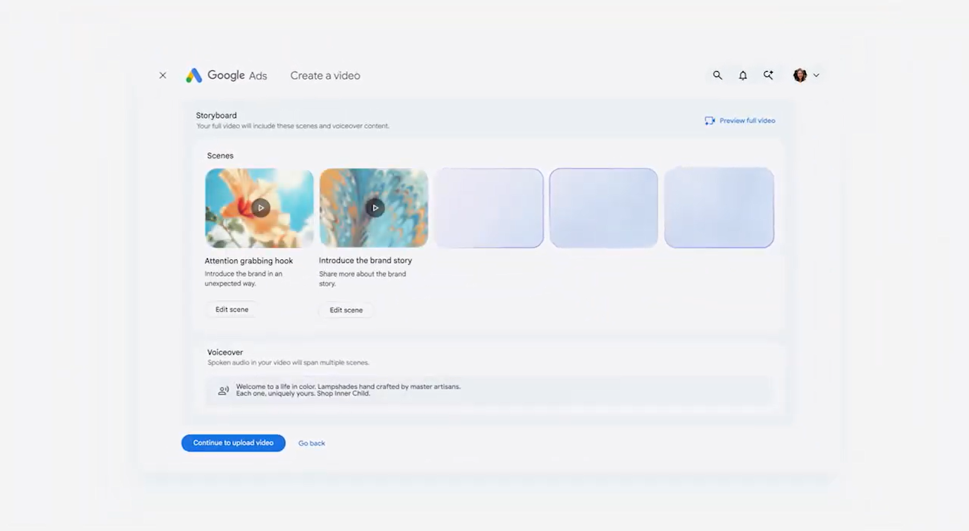This screenshot has width=969, height=531.
Task: Select the third empty scene placeholder
Action: (489, 208)
